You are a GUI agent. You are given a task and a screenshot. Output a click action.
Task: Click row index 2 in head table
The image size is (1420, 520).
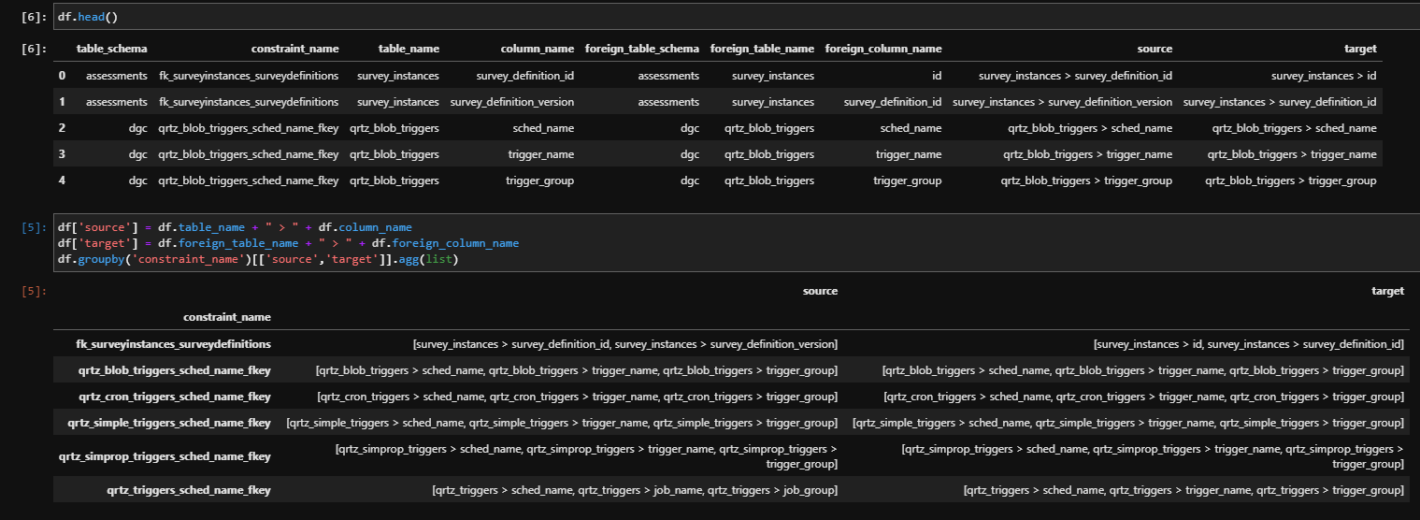point(63,128)
